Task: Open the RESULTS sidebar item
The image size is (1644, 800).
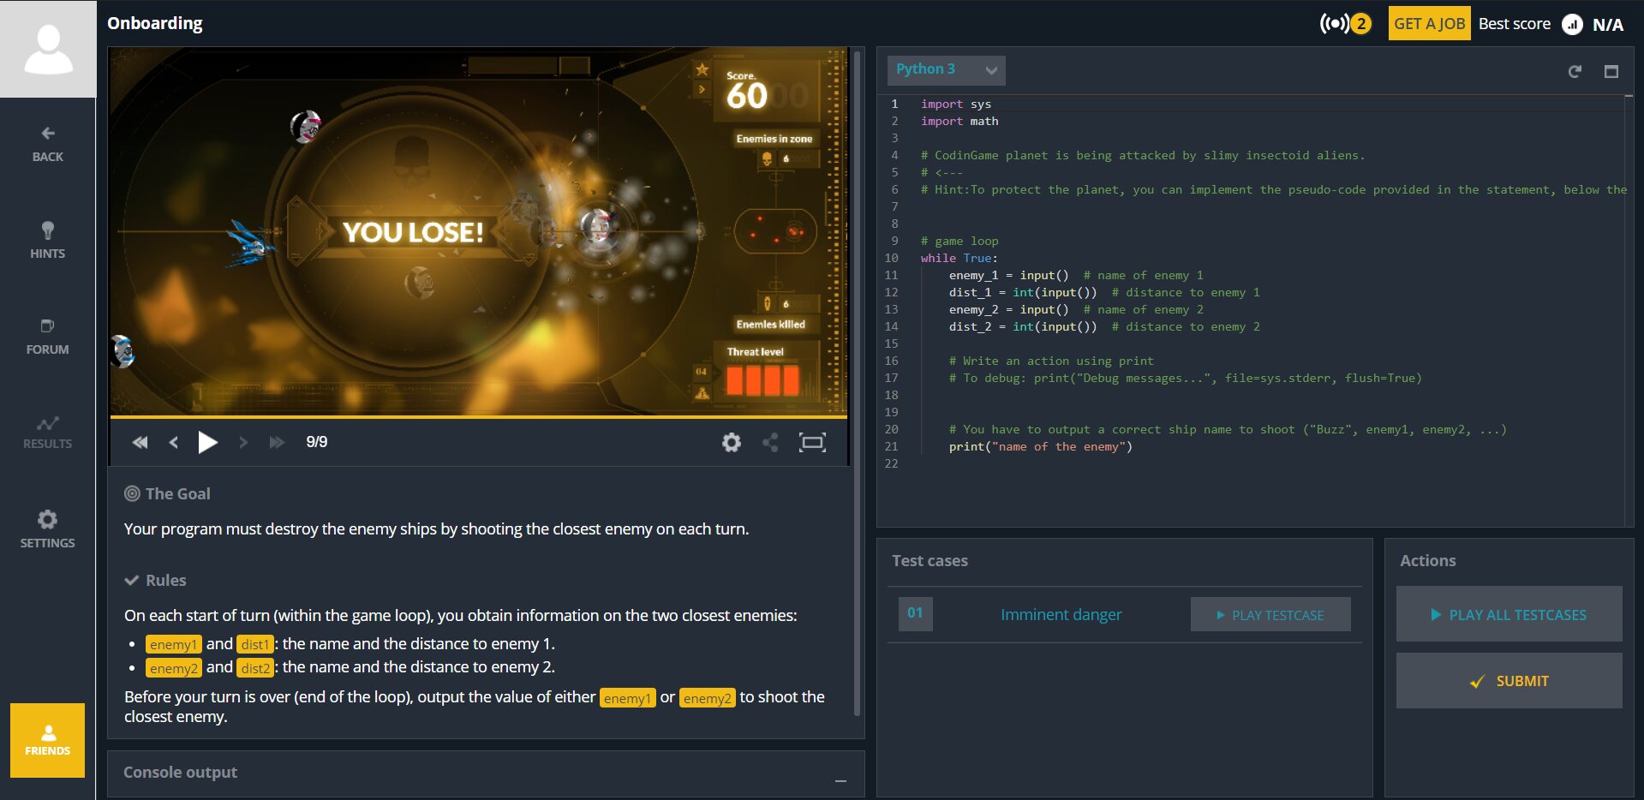Action: [48, 433]
